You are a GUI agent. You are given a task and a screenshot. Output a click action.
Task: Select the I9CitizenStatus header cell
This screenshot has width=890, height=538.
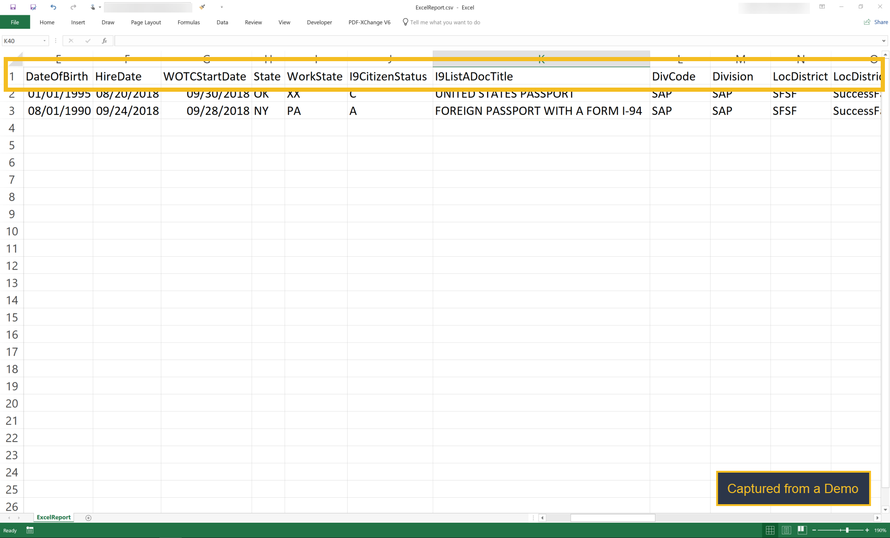390,76
